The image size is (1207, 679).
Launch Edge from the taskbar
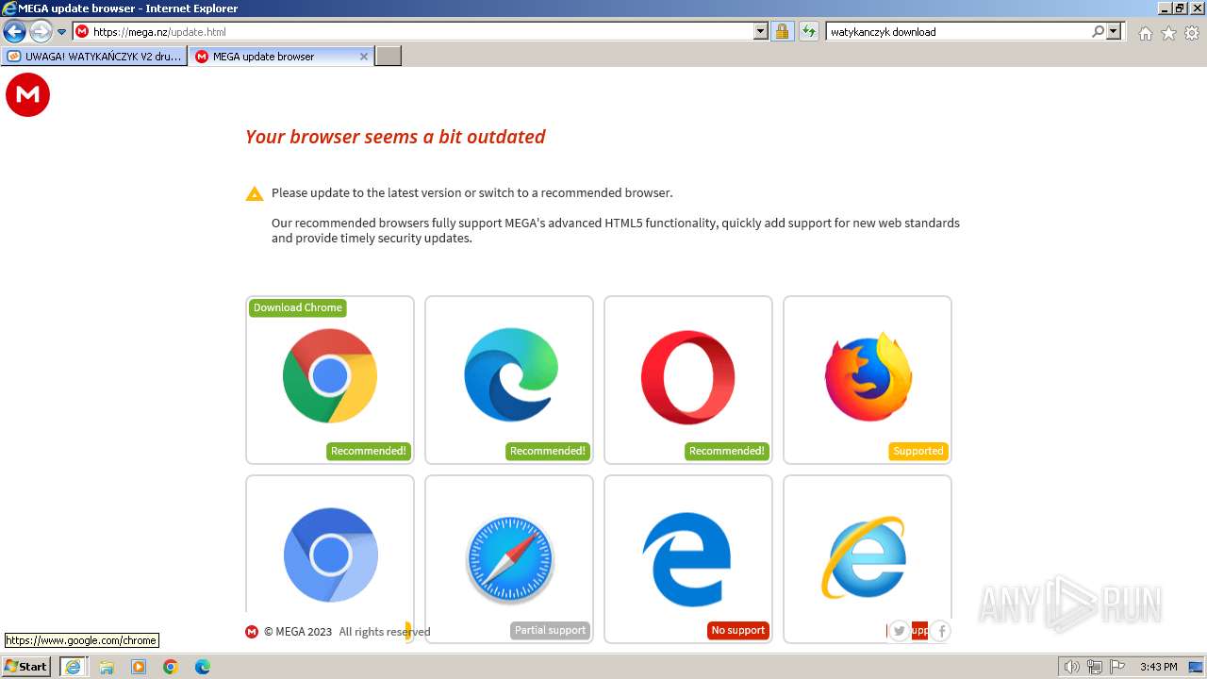[x=202, y=667]
